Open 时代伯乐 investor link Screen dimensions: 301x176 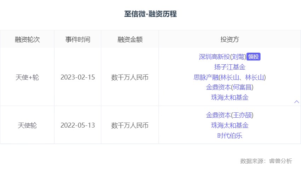click(x=229, y=135)
